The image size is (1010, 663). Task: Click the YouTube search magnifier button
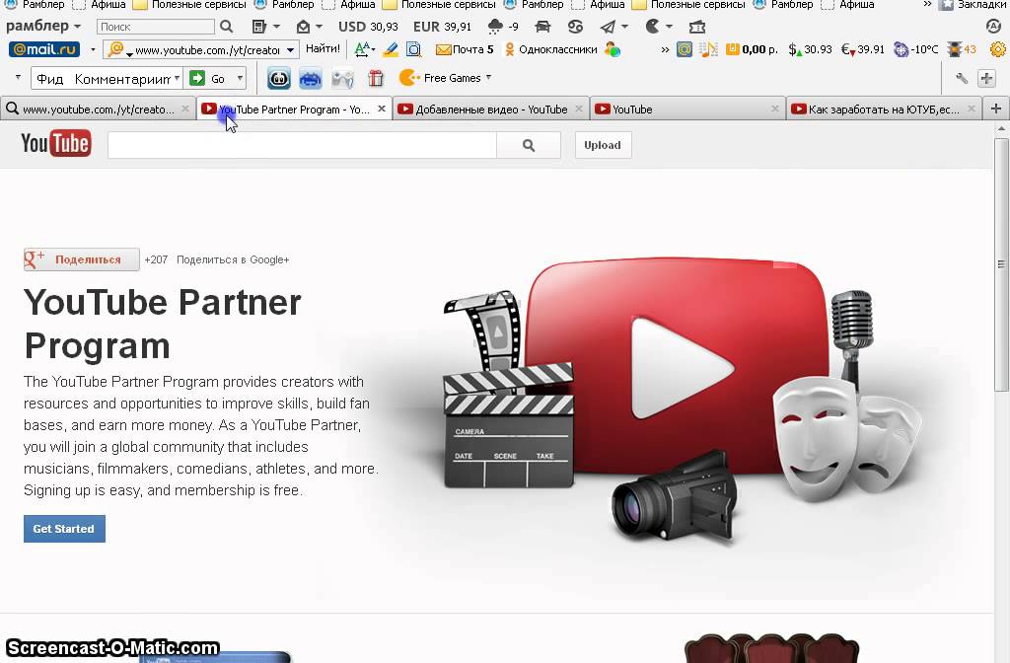[529, 145]
